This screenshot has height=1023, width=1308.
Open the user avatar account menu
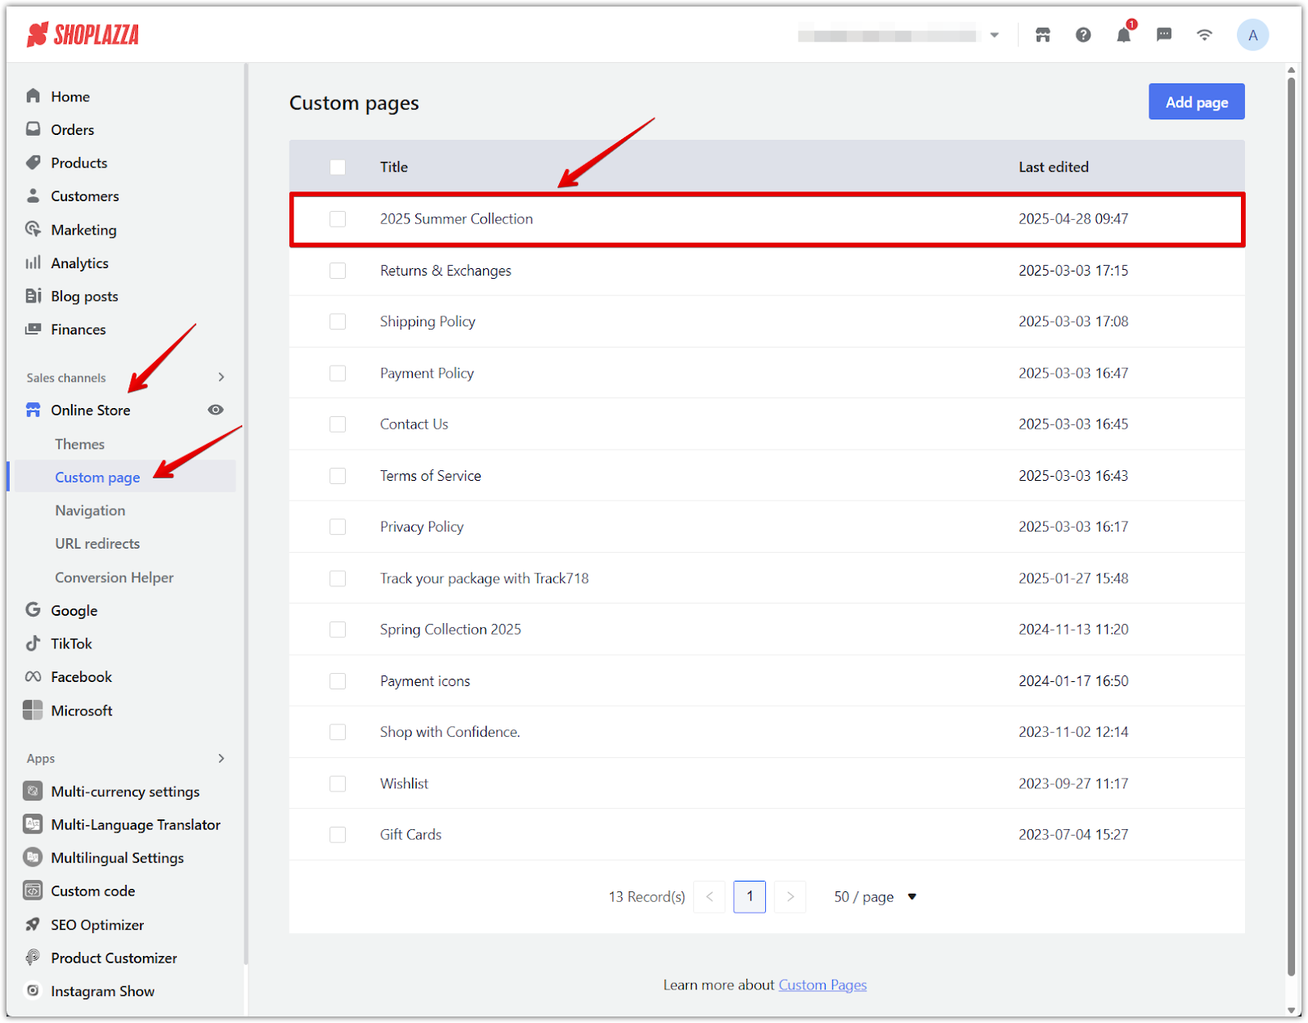coord(1252,35)
